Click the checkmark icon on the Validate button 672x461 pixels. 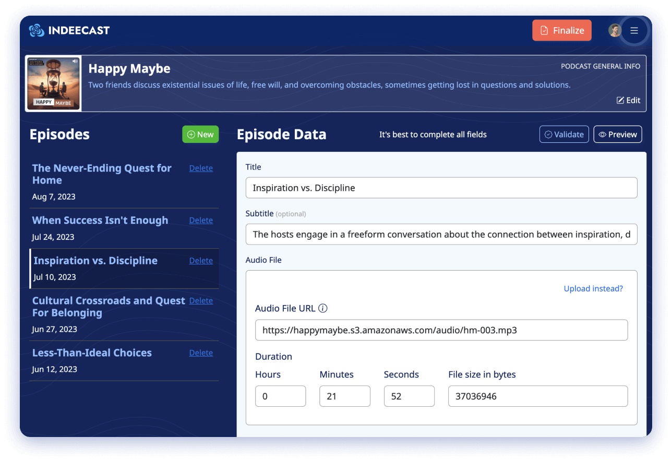pos(549,134)
